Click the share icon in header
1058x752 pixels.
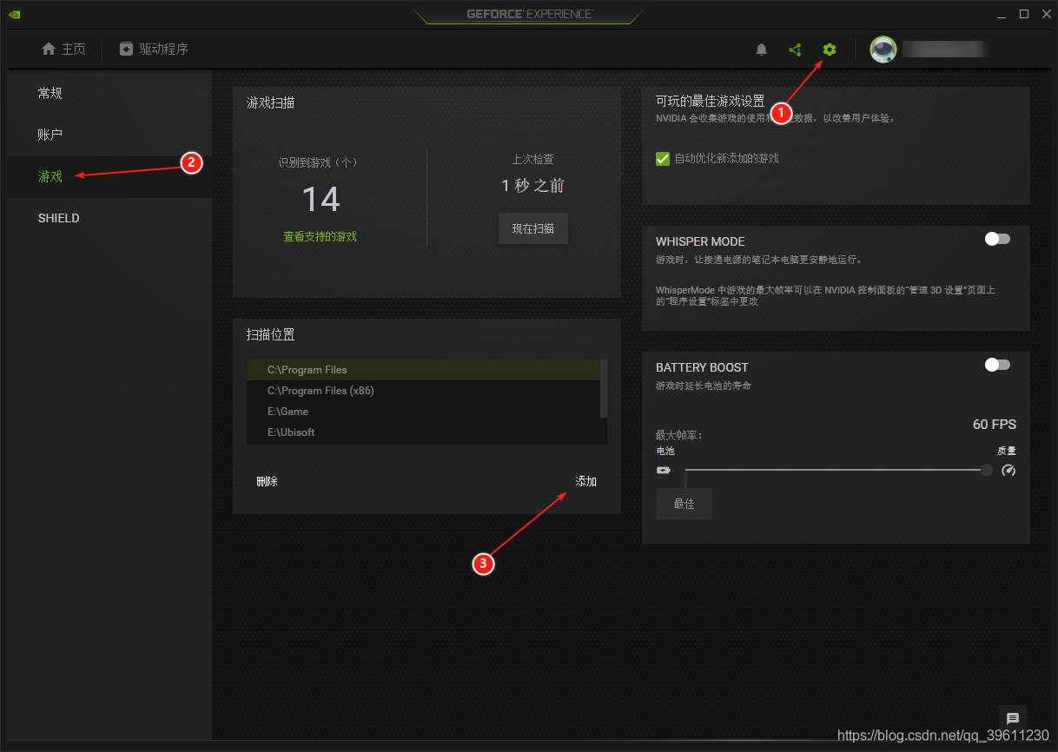click(x=795, y=49)
